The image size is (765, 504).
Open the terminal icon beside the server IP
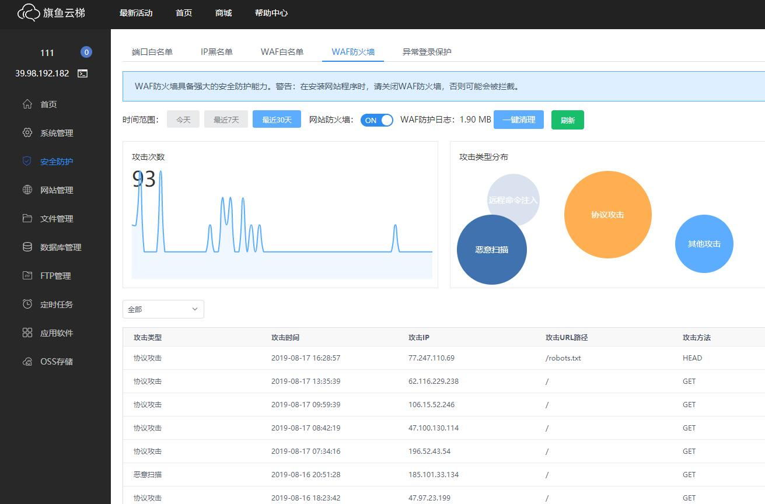83,73
